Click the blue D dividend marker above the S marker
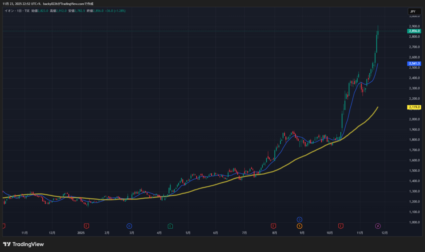425x252 pixels. 300,219
